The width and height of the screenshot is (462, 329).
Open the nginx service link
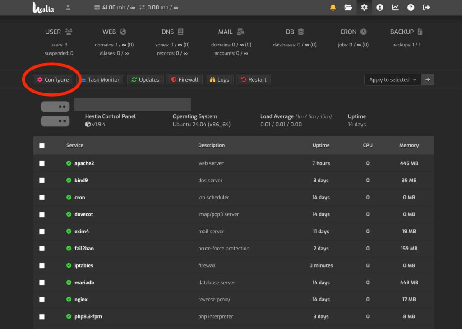pos(81,300)
